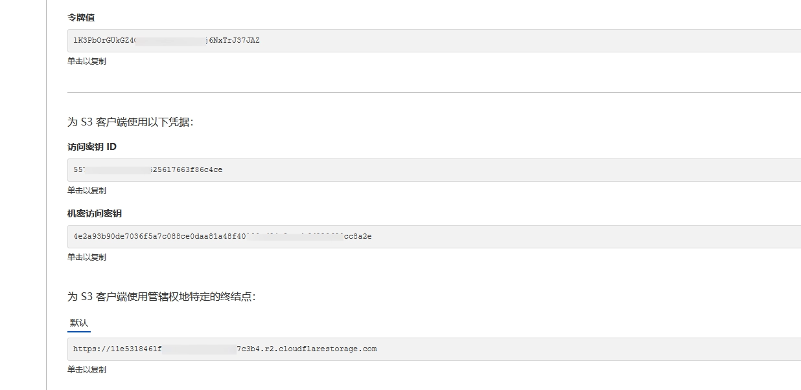The image size is (801, 390).
Task: Click the blurred part of the access key ID
Action: pos(118,170)
